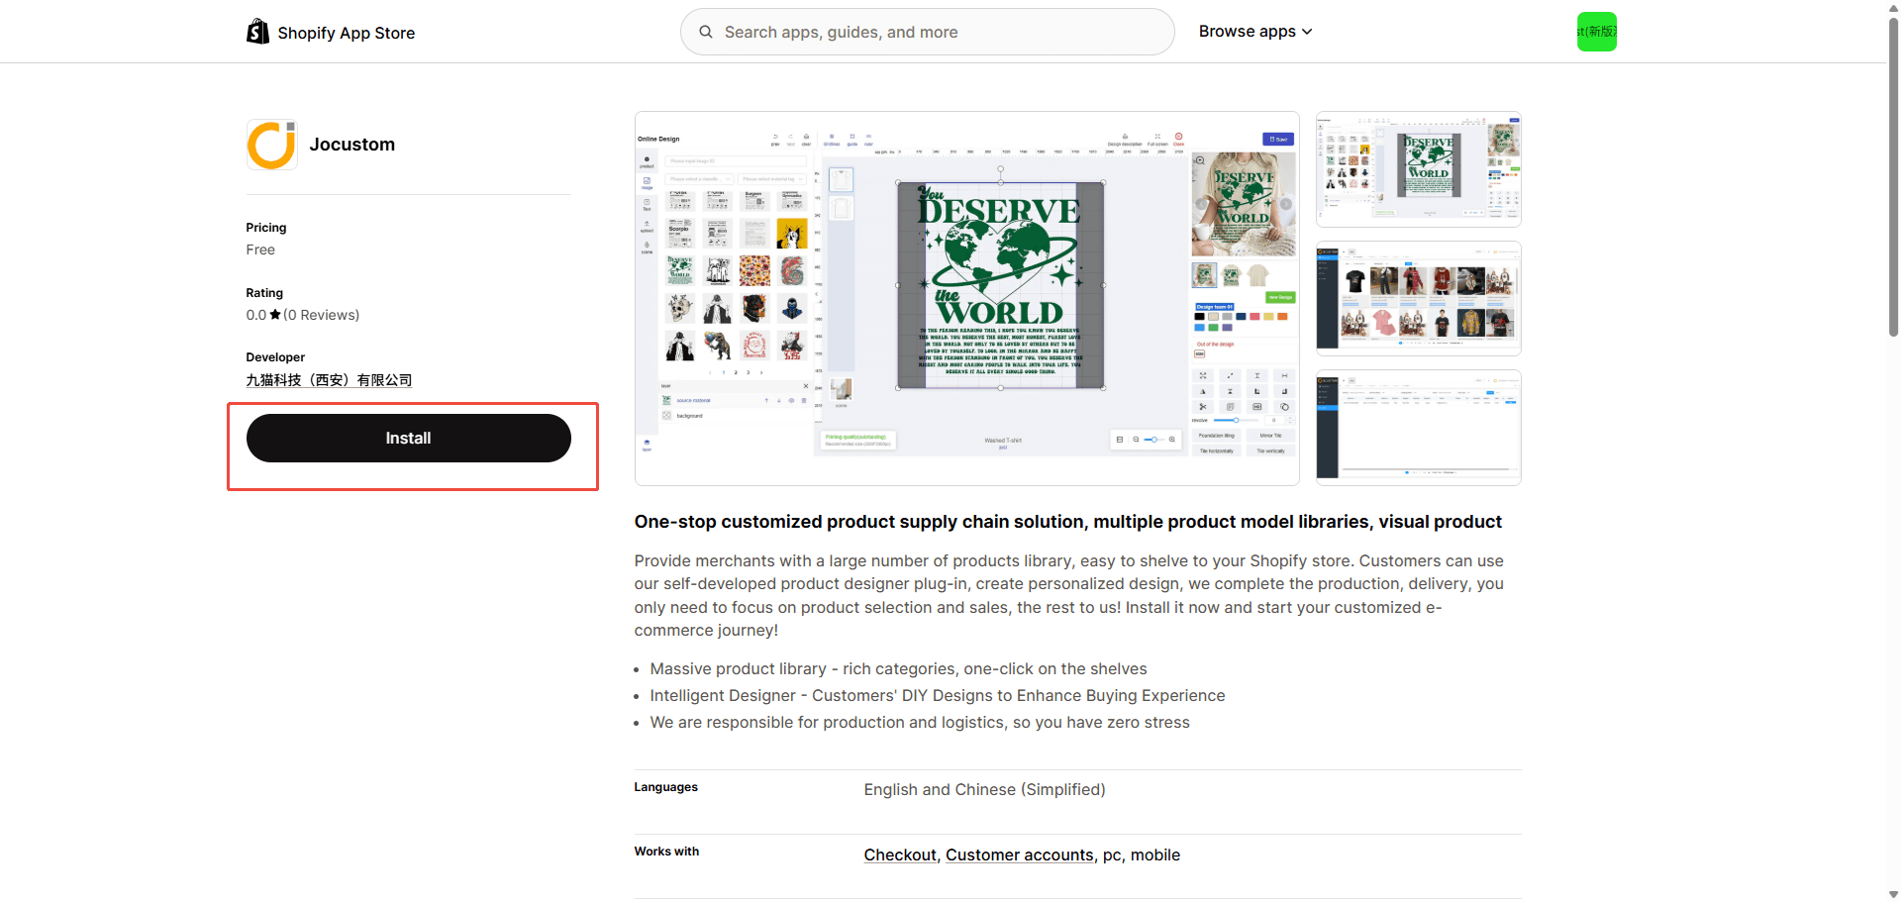Click the Jocustom app title
Image resolution: width=1901 pixels, height=902 pixels.
click(351, 145)
